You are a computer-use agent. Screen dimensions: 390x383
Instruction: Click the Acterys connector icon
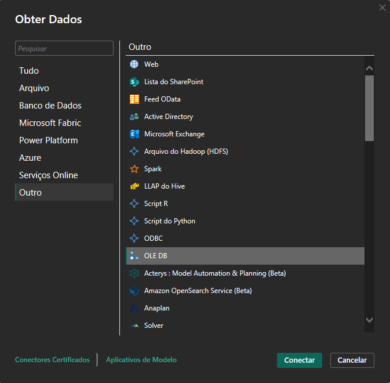(134, 273)
